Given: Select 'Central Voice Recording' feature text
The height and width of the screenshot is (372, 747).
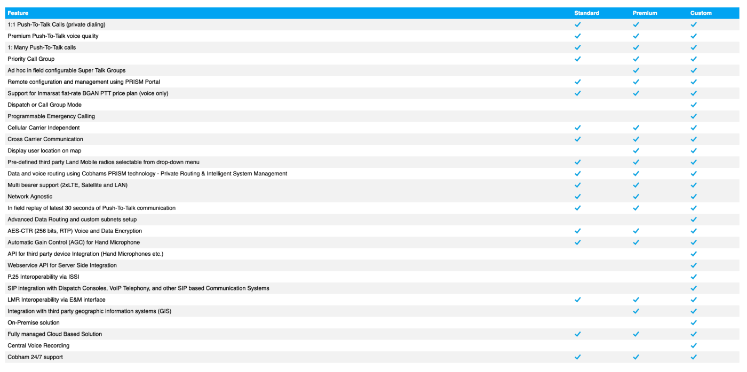Looking at the screenshot, I should point(38,345).
